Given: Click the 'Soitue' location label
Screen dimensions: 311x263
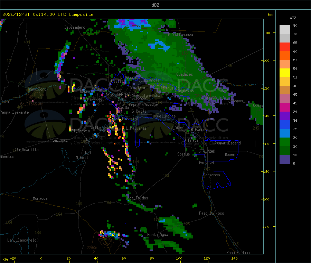Looking at the screenshot, I should pyautogui.click(x=183, y=154).
